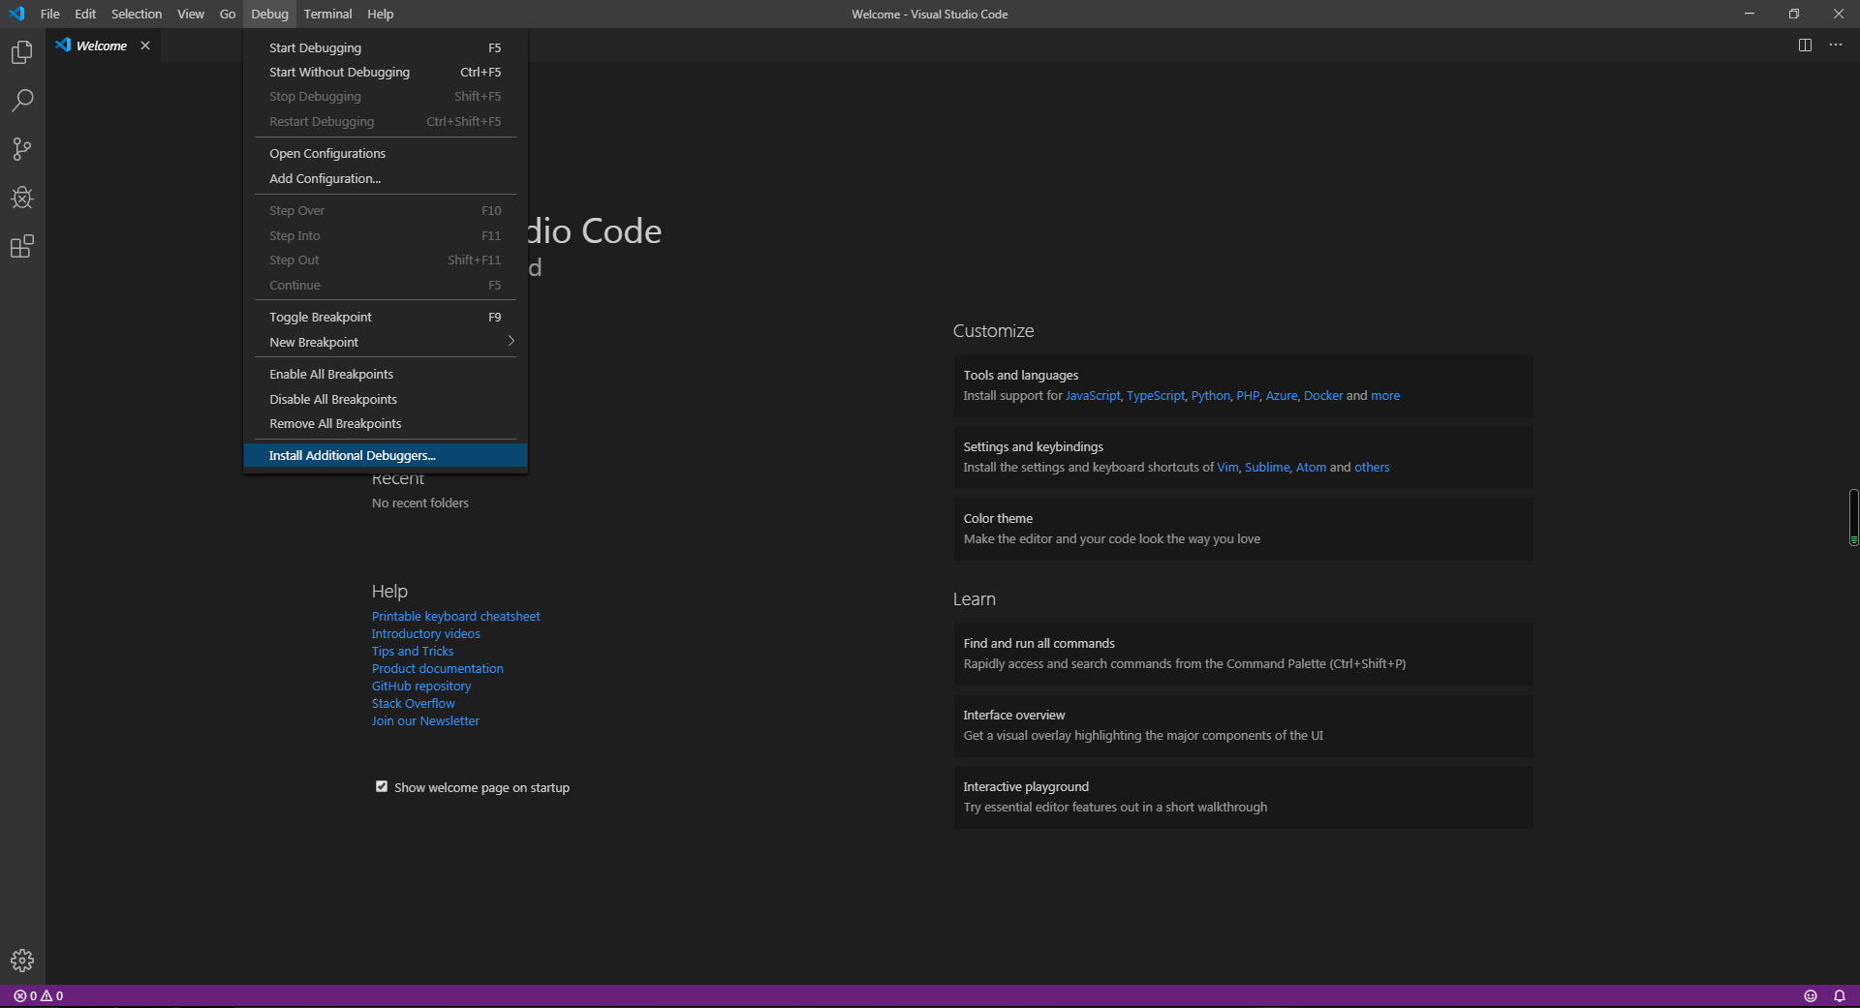
Task: Install JavaScript support link
Action: click(1093, 395)
